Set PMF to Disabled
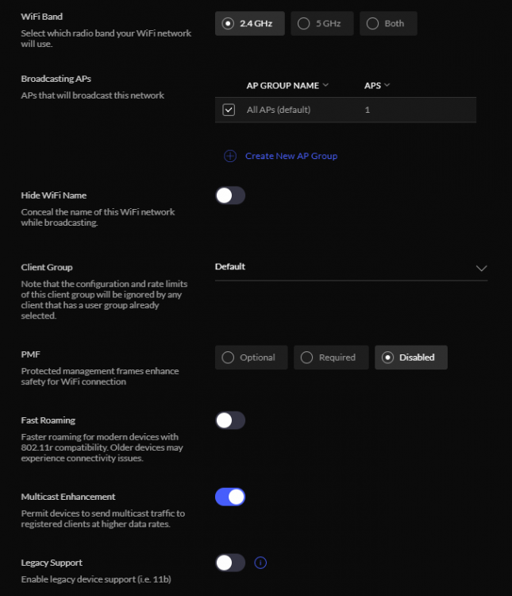Viewport: 512px width, 596px height. (411, 358)
